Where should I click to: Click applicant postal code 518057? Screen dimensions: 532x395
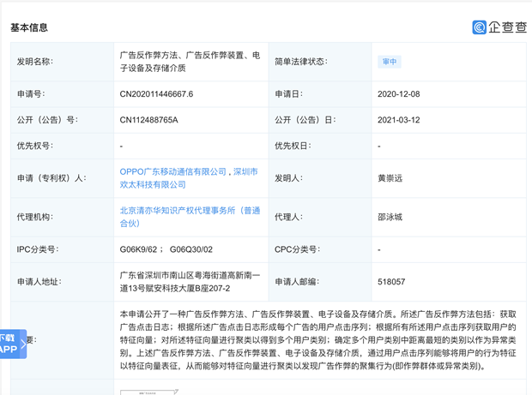click(391, 282)
